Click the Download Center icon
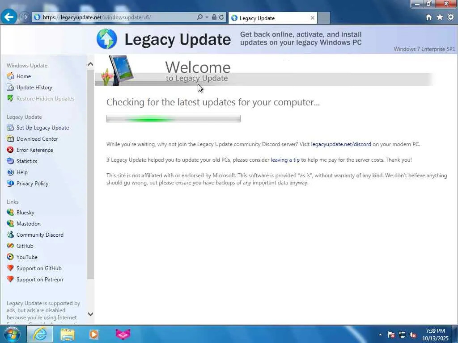 (x=11, y=138)
